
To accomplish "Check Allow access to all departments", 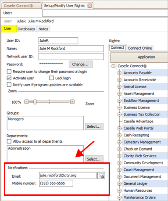I will (x=9, y=141).
